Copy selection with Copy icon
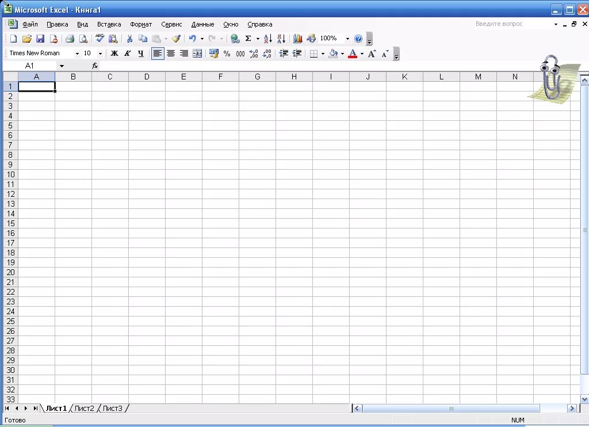This screenshot has width=589, height=427. tap(143, 39)
